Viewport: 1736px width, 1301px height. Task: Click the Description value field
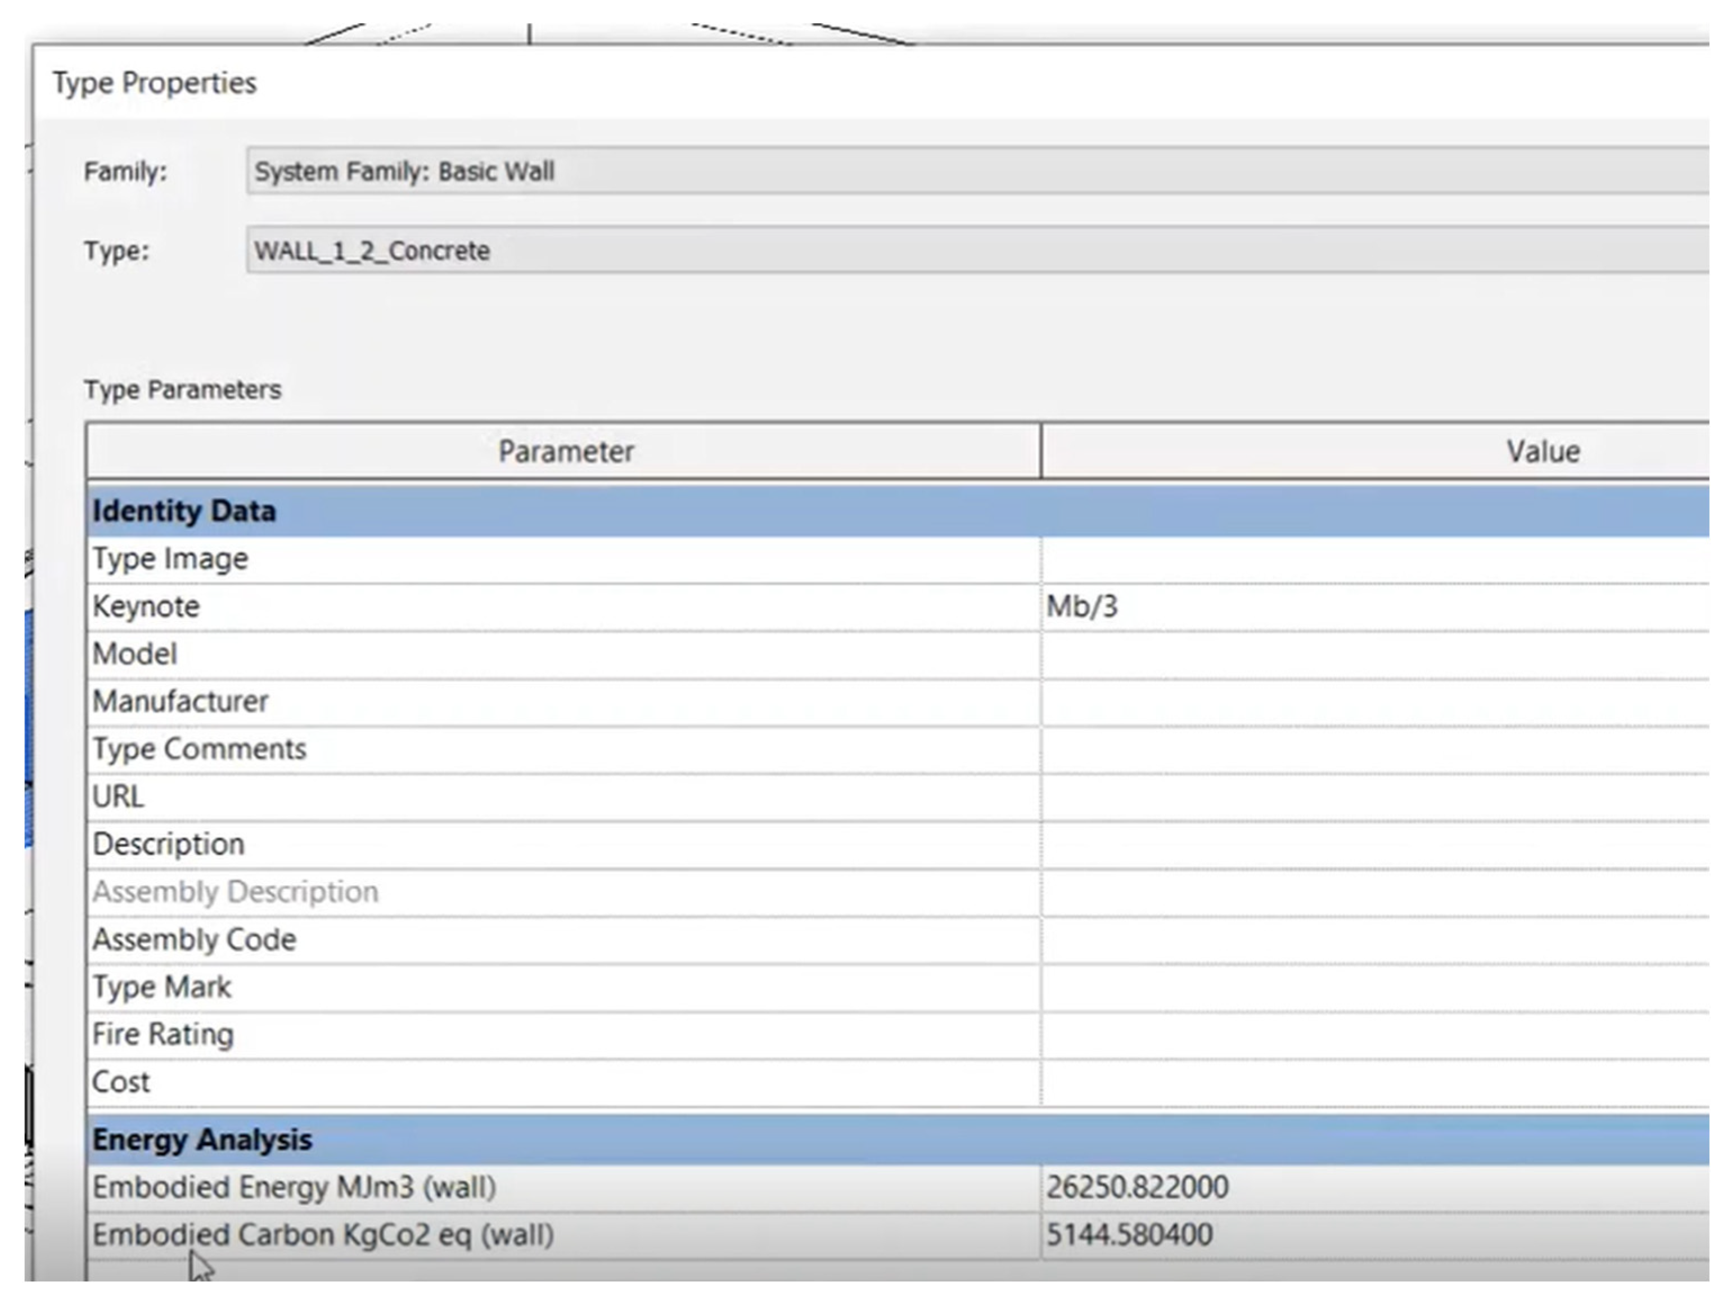tap(1373, 844)
